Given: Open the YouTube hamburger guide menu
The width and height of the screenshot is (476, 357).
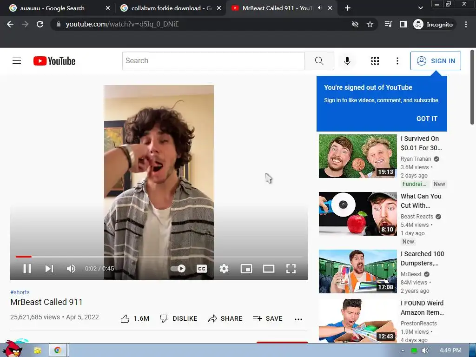Looking at the screenshot, I should (17, 61).
